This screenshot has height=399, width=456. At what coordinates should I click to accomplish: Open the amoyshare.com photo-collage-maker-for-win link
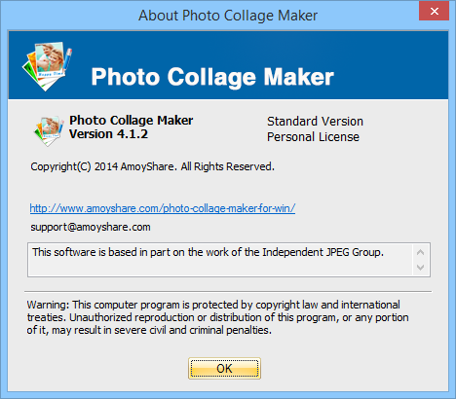click(163, 208)
